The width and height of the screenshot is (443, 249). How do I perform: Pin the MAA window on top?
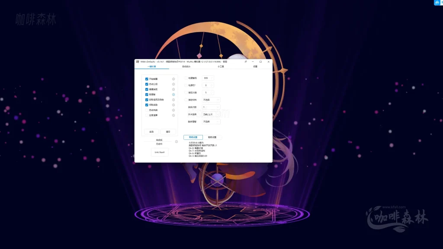click(246, 62)
